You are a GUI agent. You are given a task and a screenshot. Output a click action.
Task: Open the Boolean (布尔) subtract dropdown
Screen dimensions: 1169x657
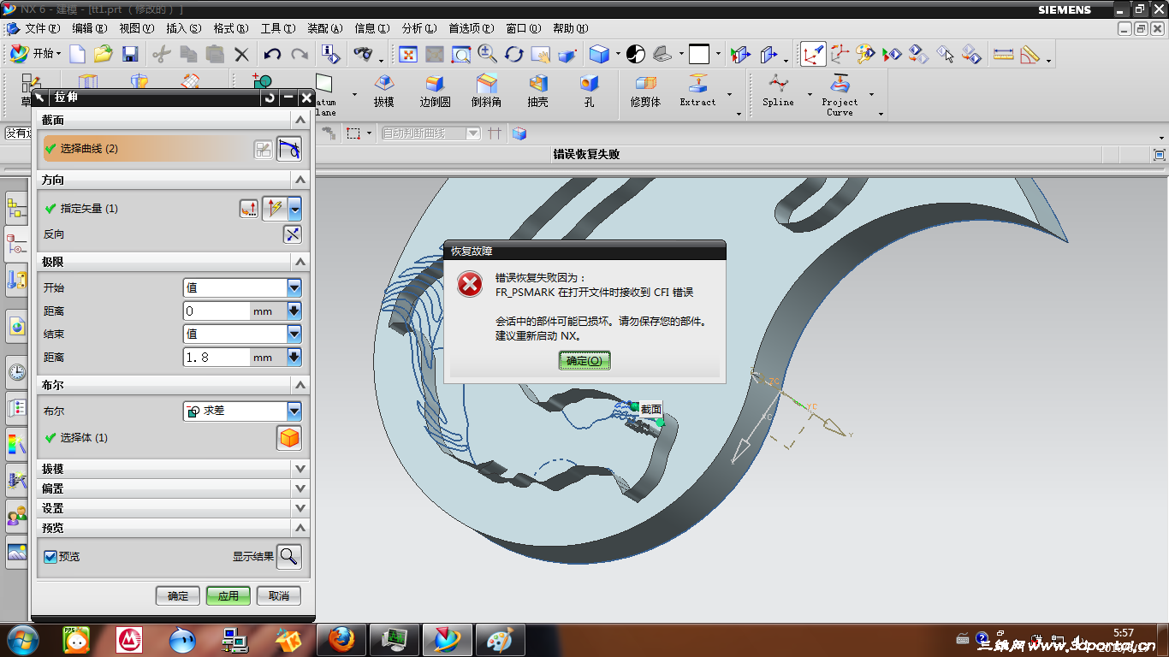pyautogui.click(x=294, y=411)
